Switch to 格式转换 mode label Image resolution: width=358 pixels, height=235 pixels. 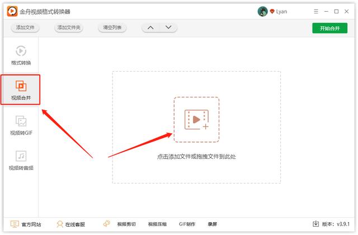(x=21, y=63)
